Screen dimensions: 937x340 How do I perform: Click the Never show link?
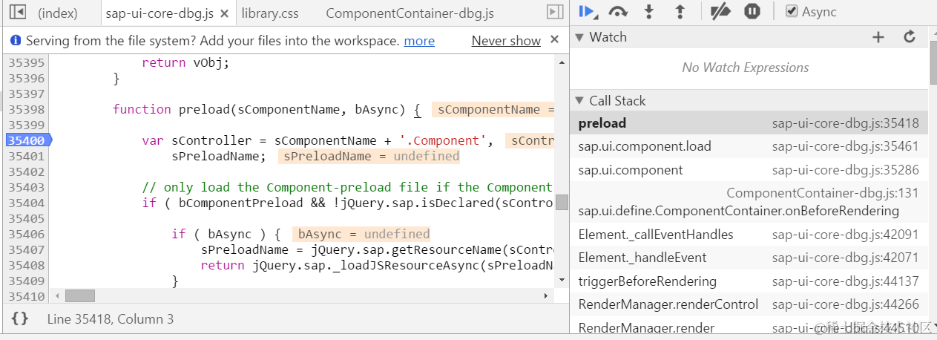point(506,41)
